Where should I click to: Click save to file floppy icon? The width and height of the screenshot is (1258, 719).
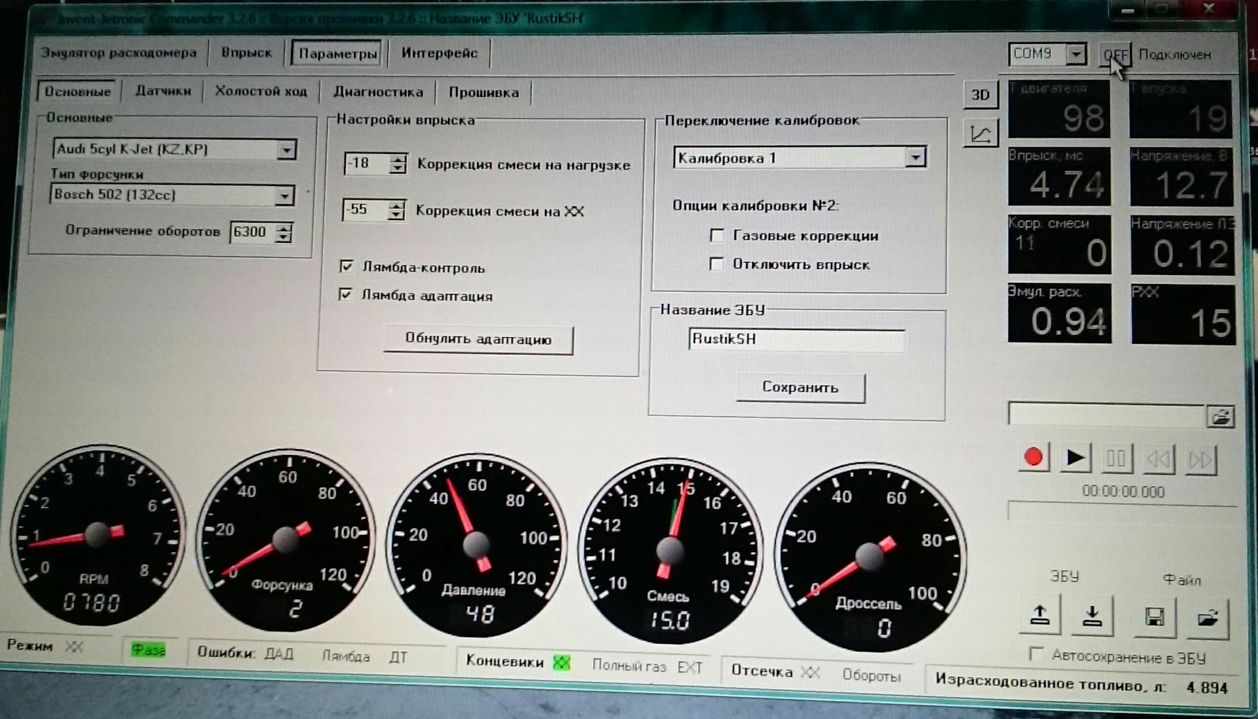pyautogui.click(x=1154, y=617)
